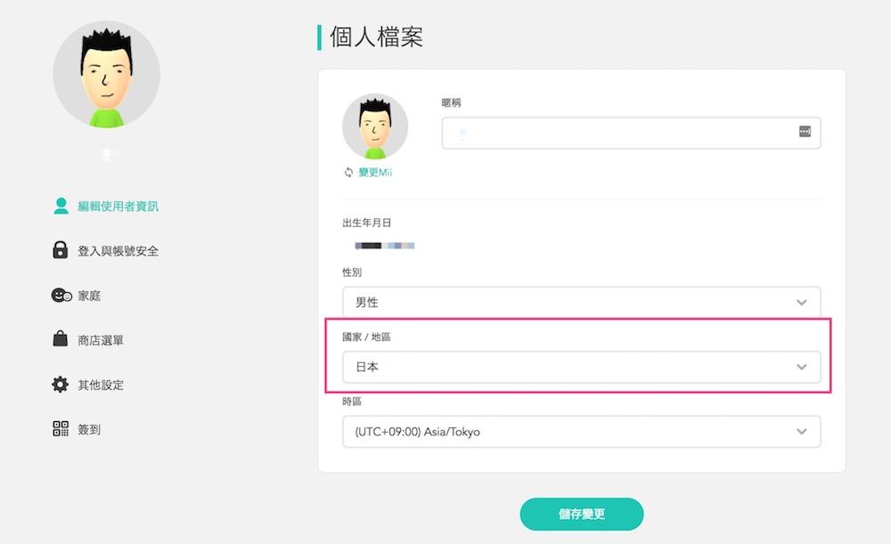Click the QR code icon for 簽到
Image resolution: width=891 pixels, height=544 pixels.
[x=61, y=429]
